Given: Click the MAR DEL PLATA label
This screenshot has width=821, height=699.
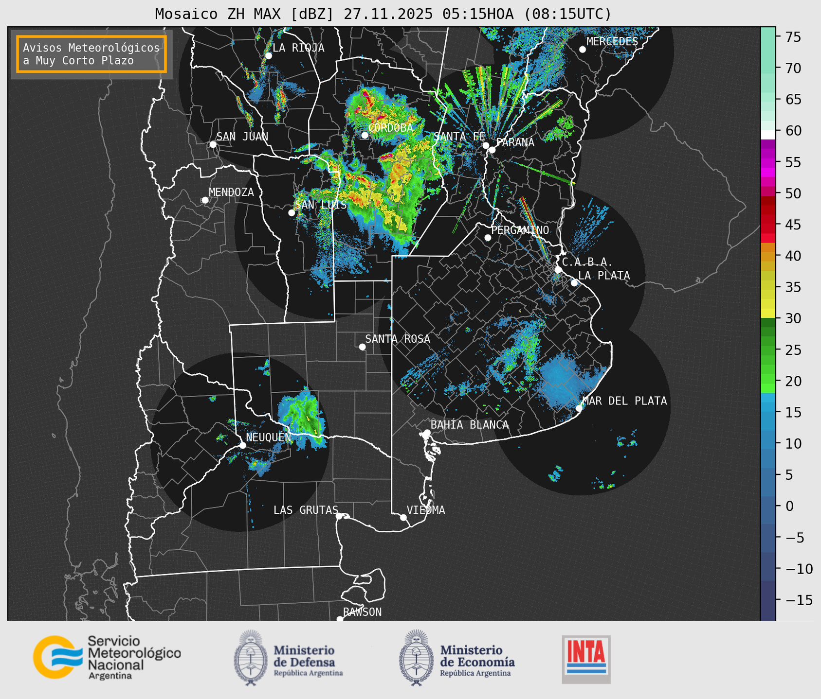Looking at the screenshot, I should [624, 401].
